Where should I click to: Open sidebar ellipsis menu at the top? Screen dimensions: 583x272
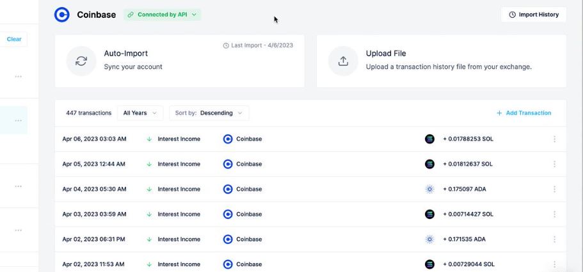point(18,77)
